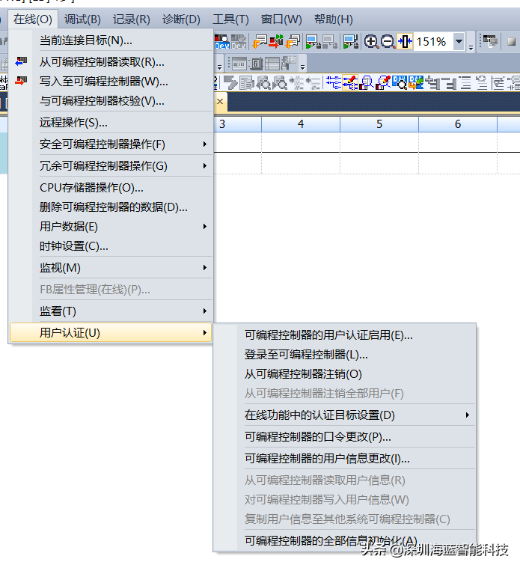Click the simulation computer icon right of zoom
The image size is (520, 568).
[x=491, y=42]
